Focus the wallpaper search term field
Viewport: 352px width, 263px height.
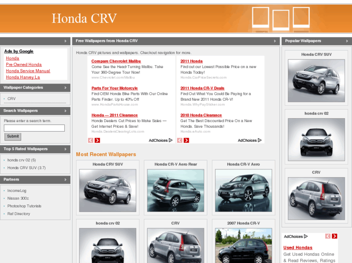(x=34, y=128)
